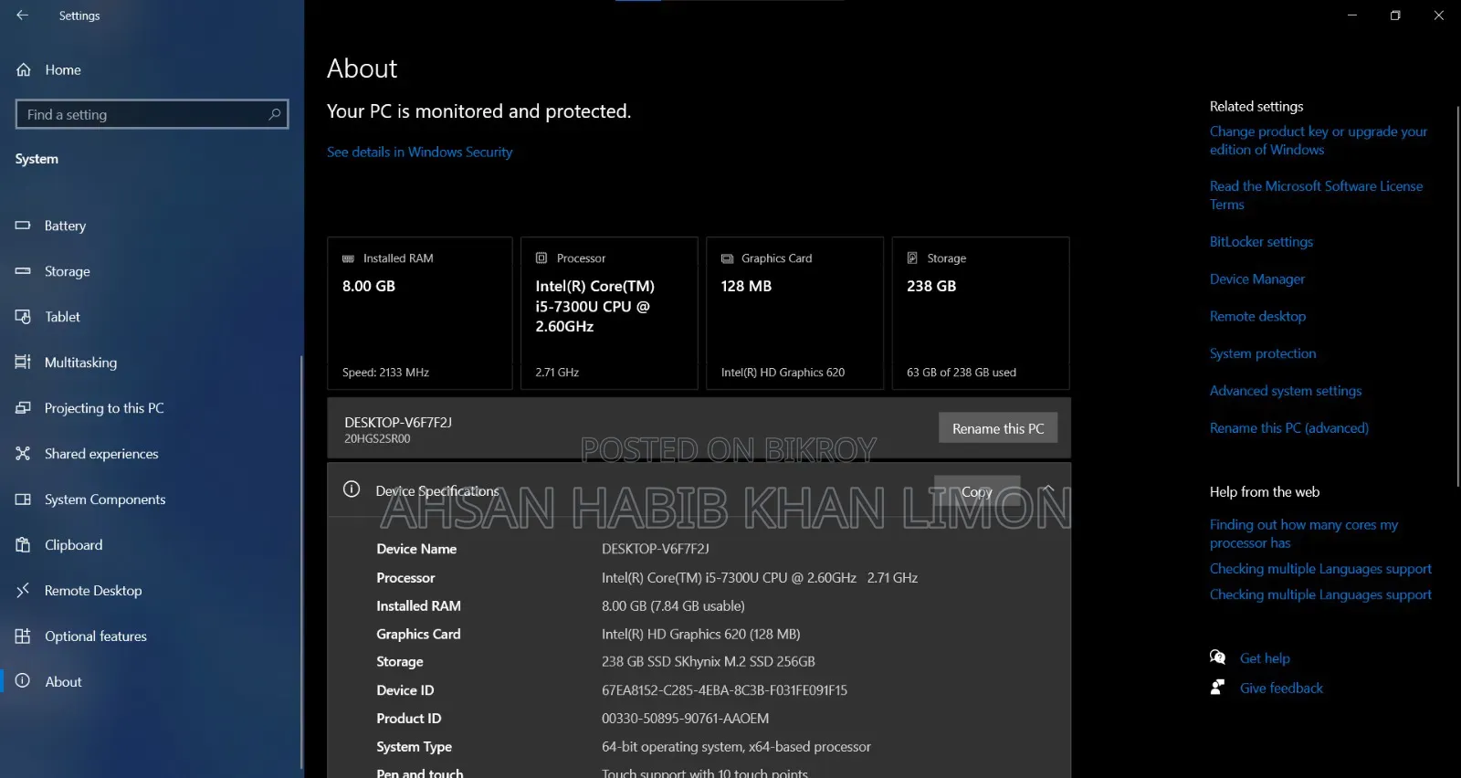Open Change product key or upgrade link
1461x778 pixels.
click(1319, 141)
